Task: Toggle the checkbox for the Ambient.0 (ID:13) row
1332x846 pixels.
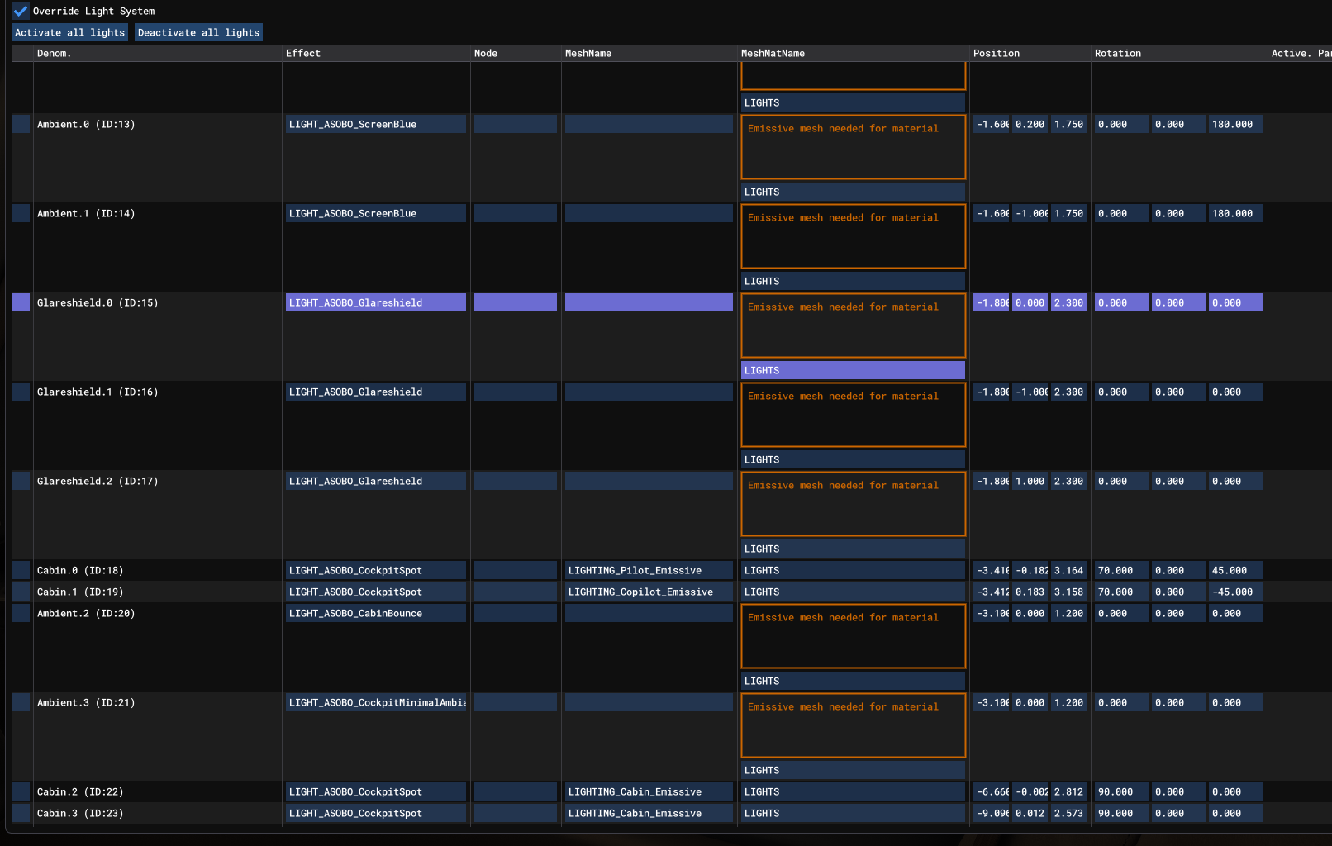Action: (x=21, y=125)
